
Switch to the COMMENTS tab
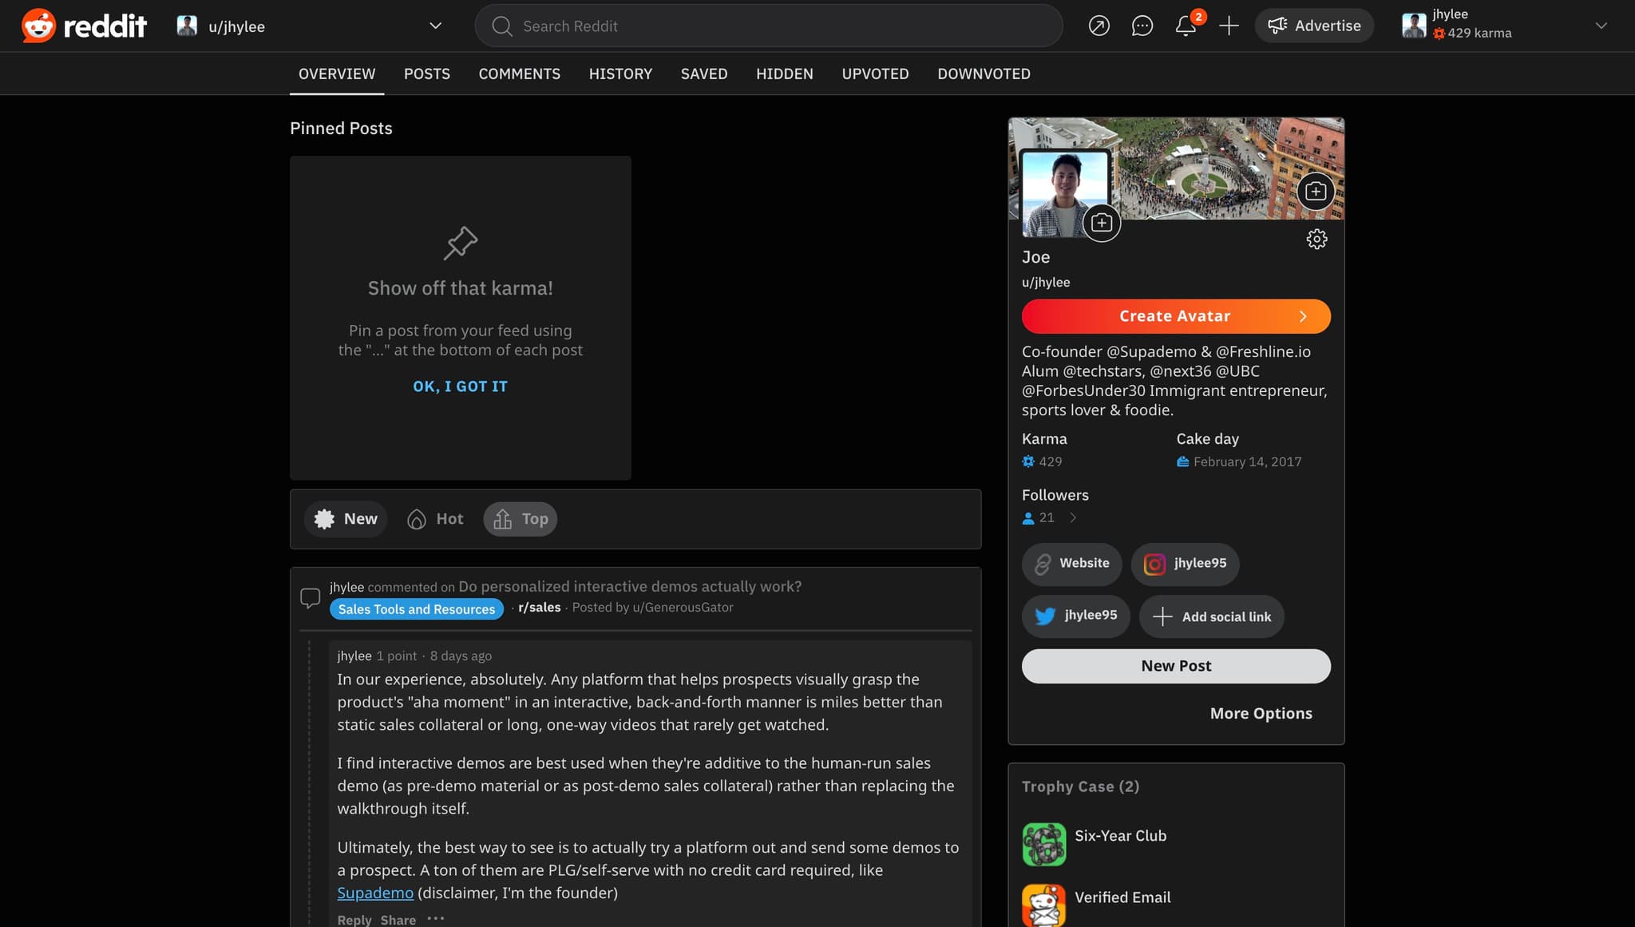pos(519,73)
